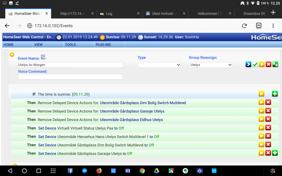The width and height of the screenshot is (282, 176).
Task: Delete the Eldhus Utelys remove-delayed action
Action: pyautogui.click(x=268, y=119)
